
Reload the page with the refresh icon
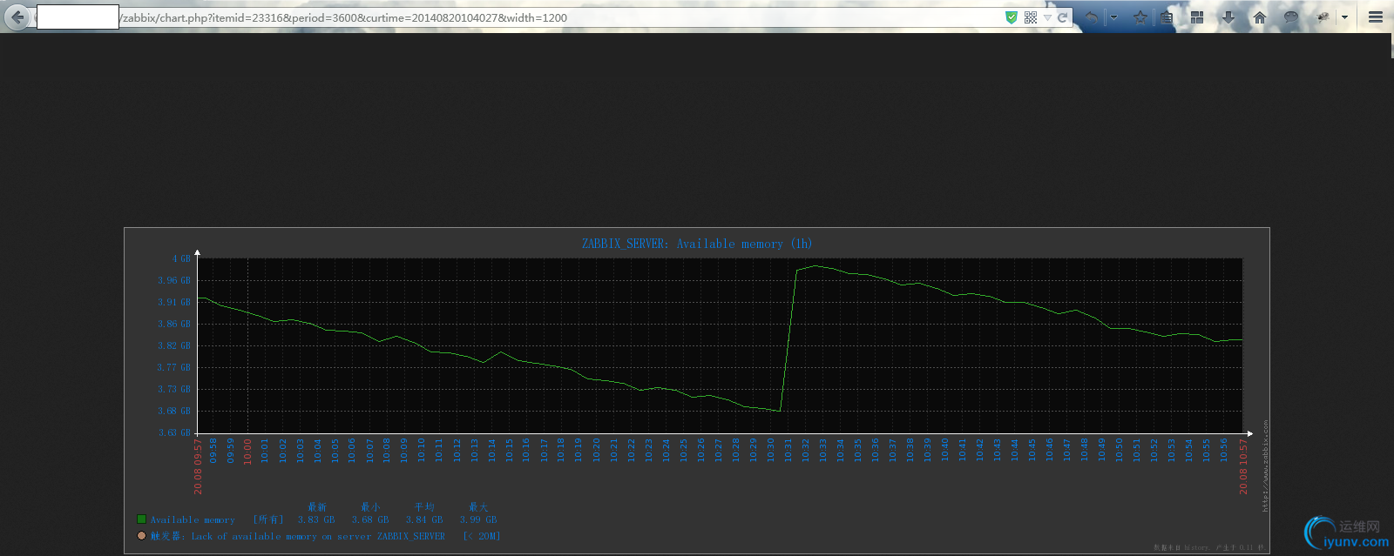[x=1063, y=17]
